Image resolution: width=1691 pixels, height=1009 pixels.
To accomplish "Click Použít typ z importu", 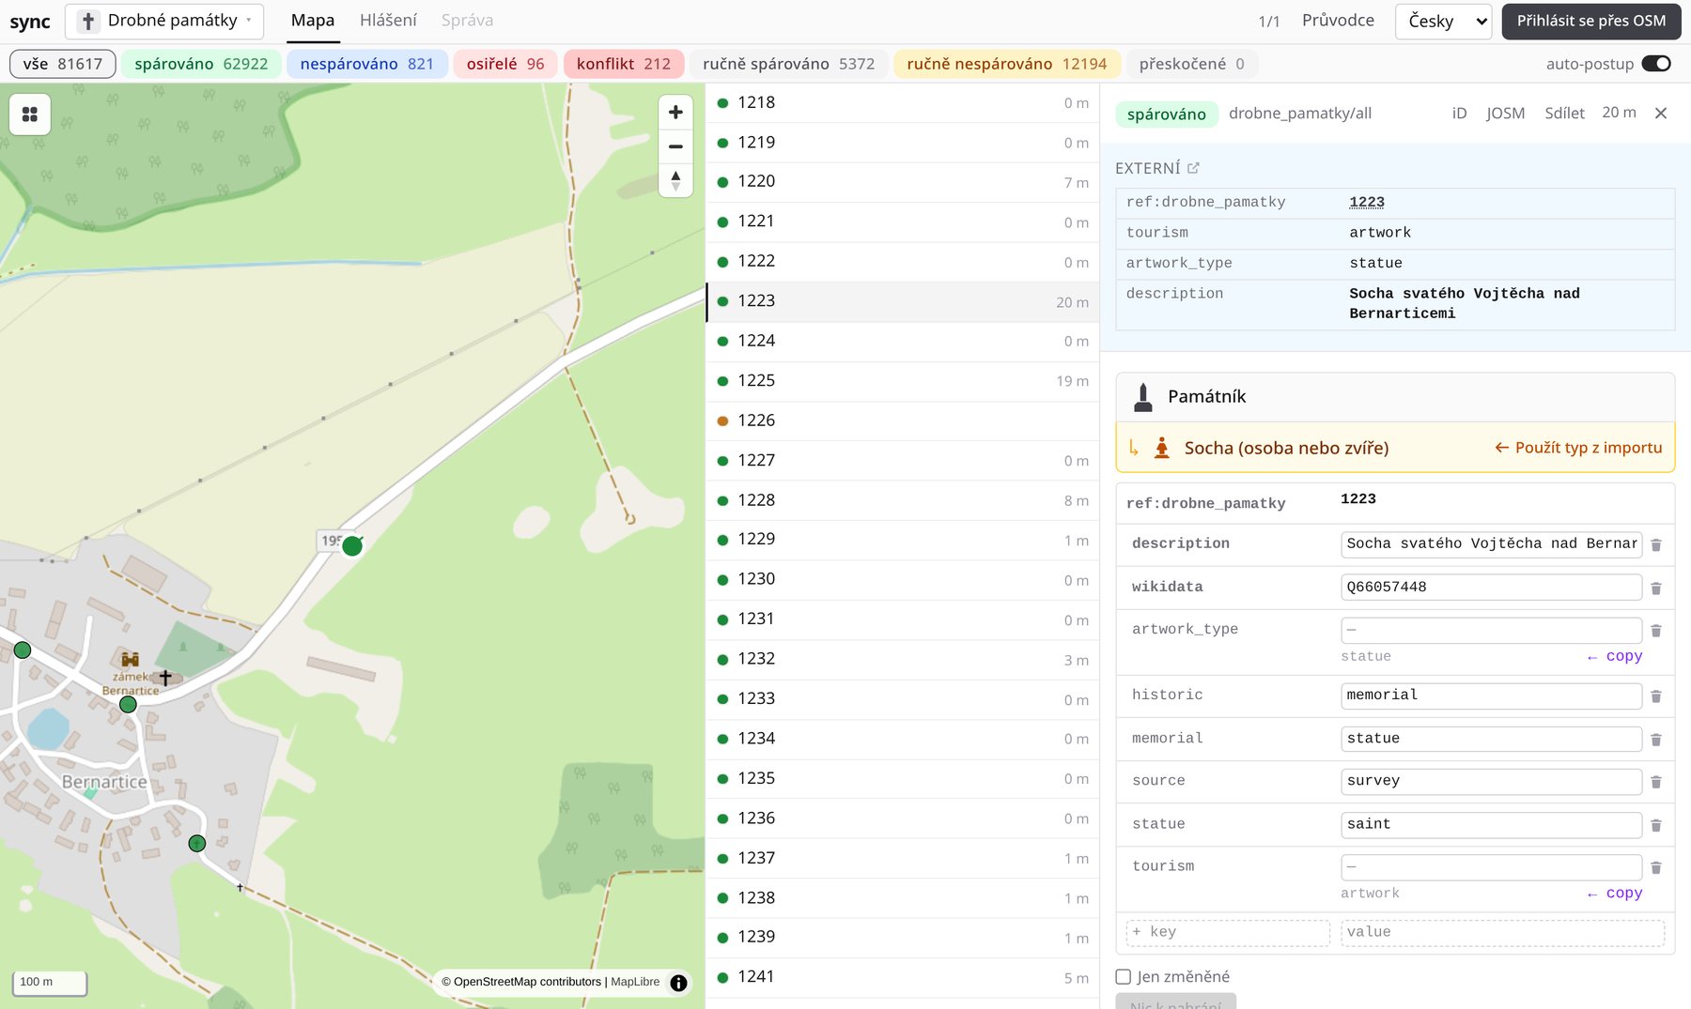I will click(x=1578, y=448).
